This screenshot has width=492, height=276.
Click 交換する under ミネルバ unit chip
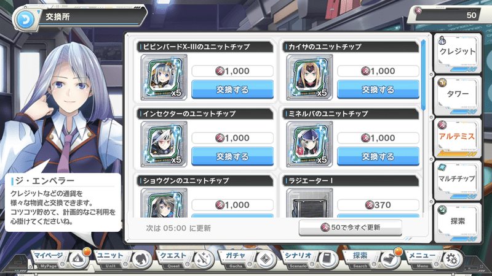coord(378,156)
